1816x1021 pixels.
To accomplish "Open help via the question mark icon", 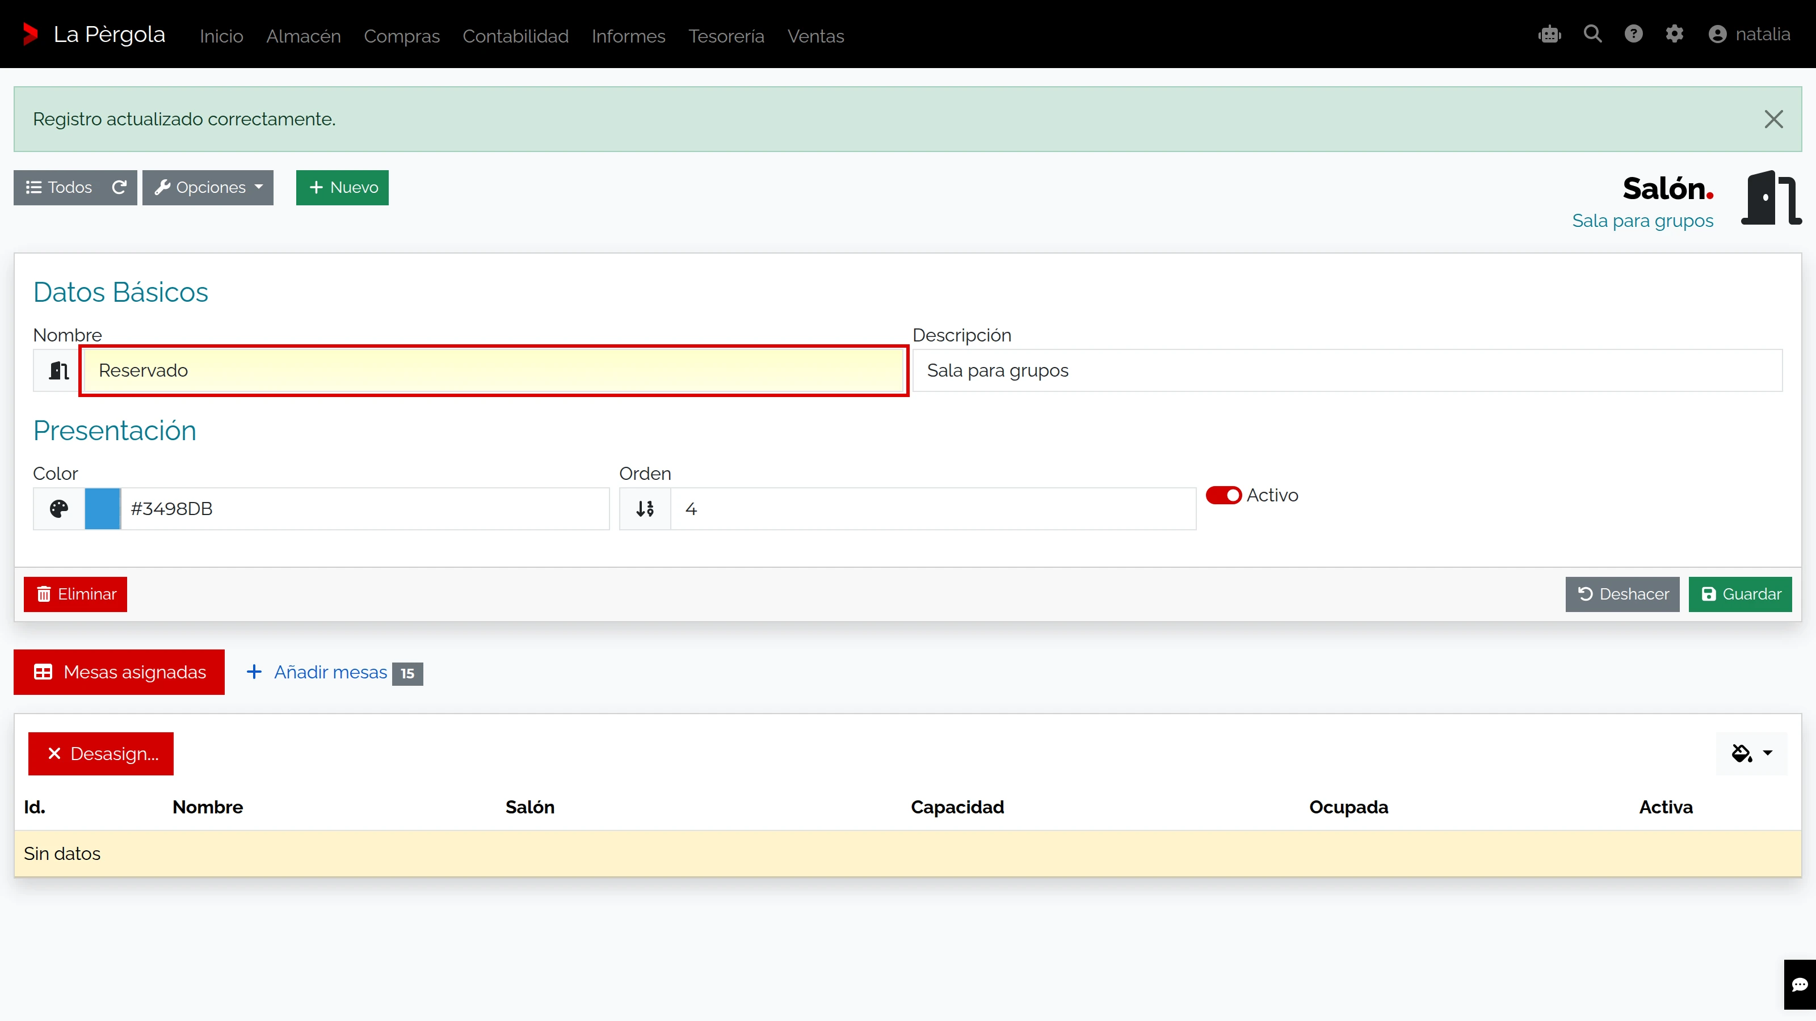I will [x=1633, y=34].
